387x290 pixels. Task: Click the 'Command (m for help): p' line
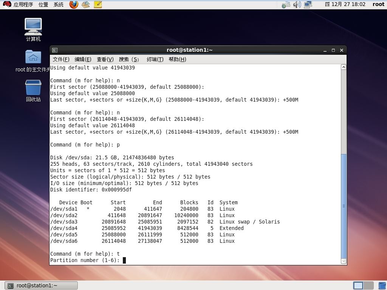click(85, 145)
